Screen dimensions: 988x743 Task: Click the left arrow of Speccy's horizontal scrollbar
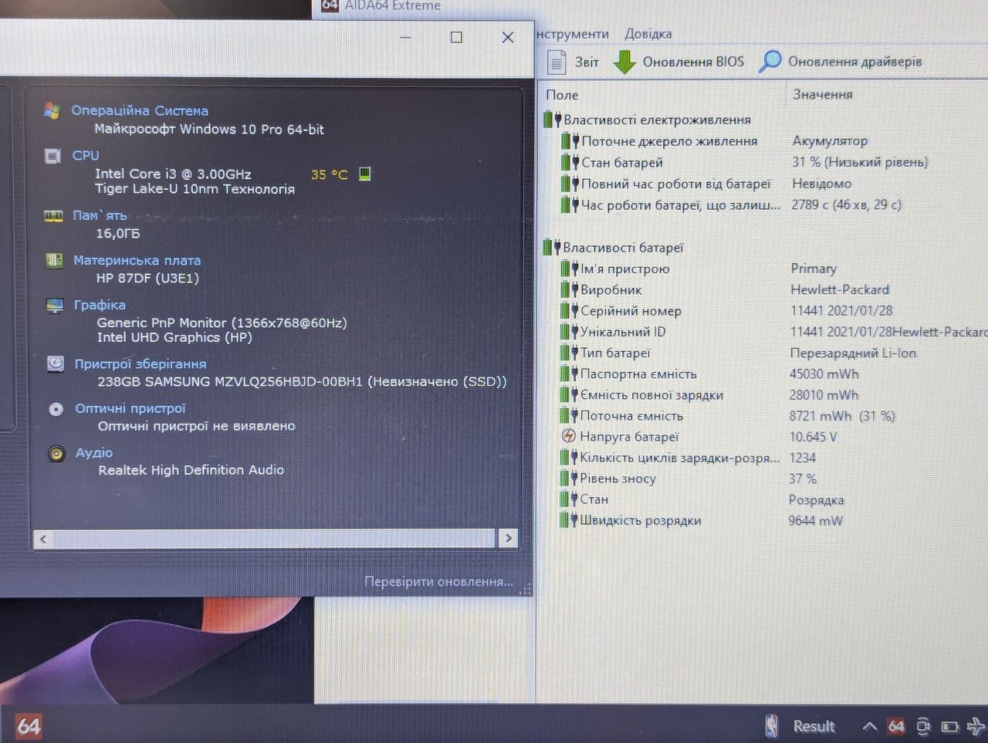pos(43,539)
